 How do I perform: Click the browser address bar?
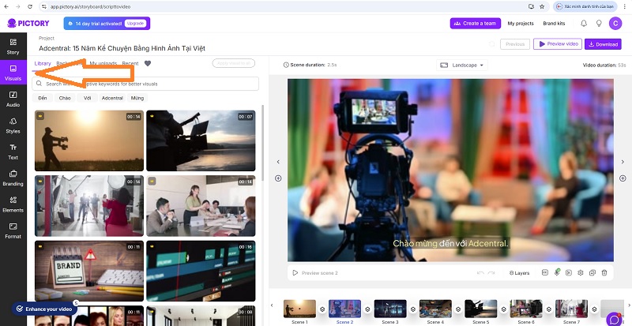(282, 6)
